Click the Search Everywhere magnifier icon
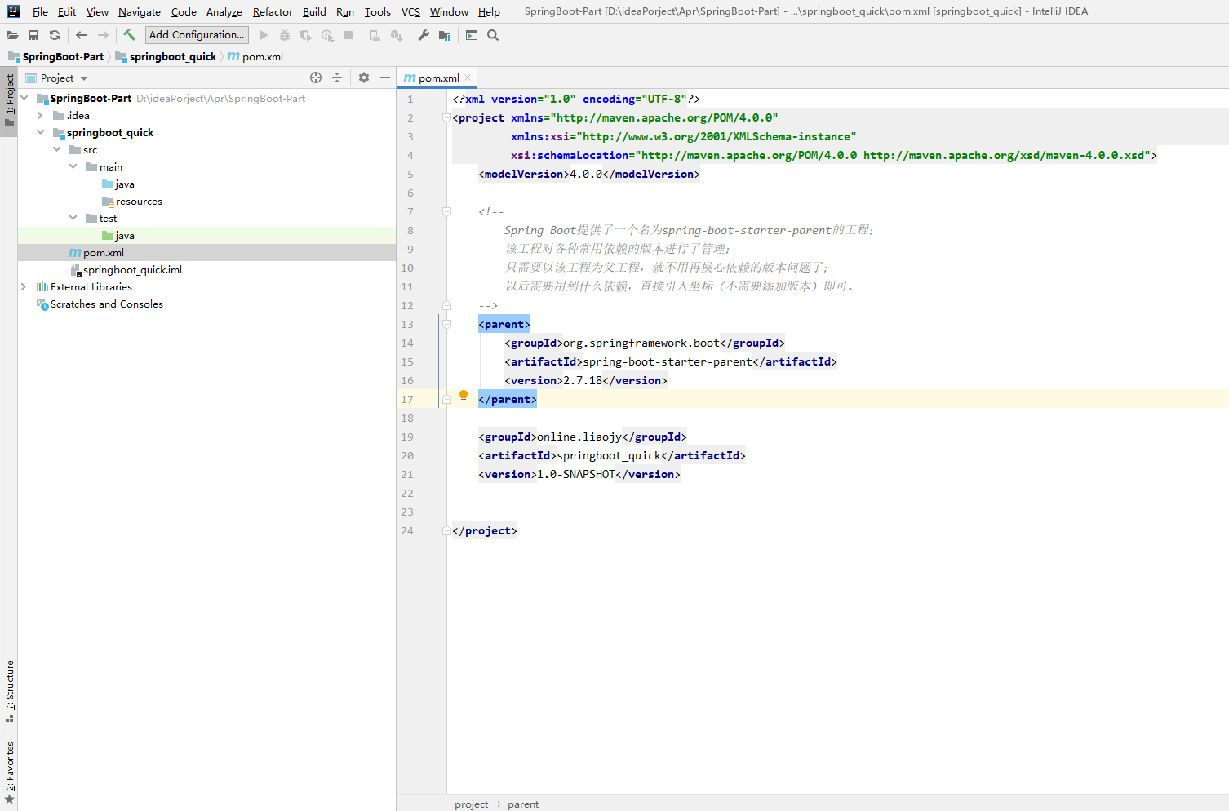1229x811 pixels. [493, 35]
